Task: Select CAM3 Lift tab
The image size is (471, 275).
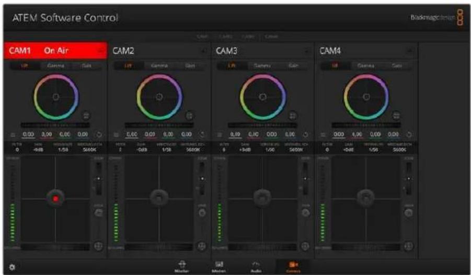Action: click(x=232, y=65)
